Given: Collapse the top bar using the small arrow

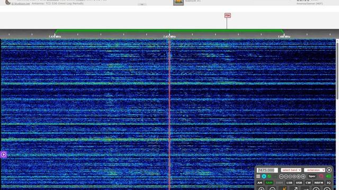Looking at the screenshot, I should pyautogui.click(x=142, y=4).
